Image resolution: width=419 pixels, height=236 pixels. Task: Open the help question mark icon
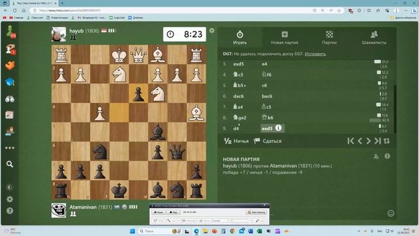coord(10,211)
